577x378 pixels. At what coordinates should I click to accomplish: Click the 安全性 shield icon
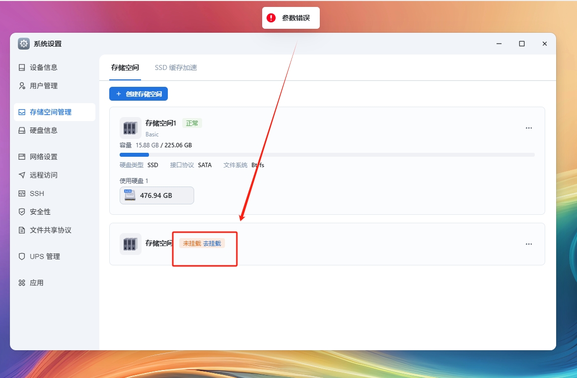coord(22,212)
